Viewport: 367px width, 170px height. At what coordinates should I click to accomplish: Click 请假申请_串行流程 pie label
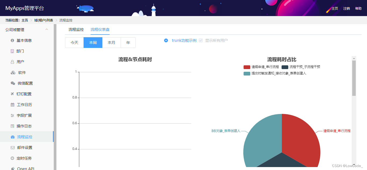(337, 131)
